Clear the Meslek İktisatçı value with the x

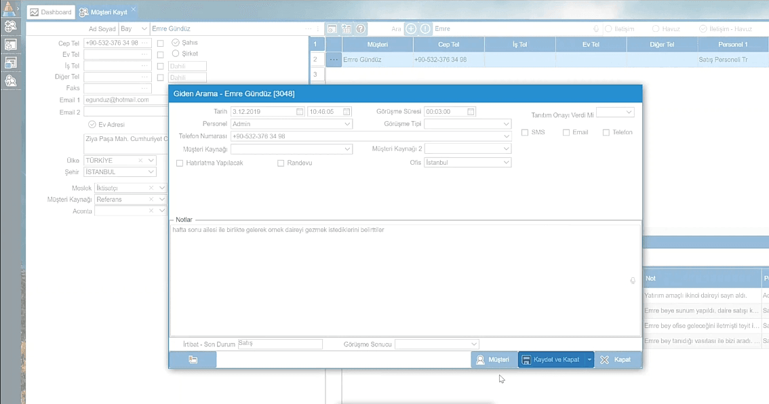[151, 188]
